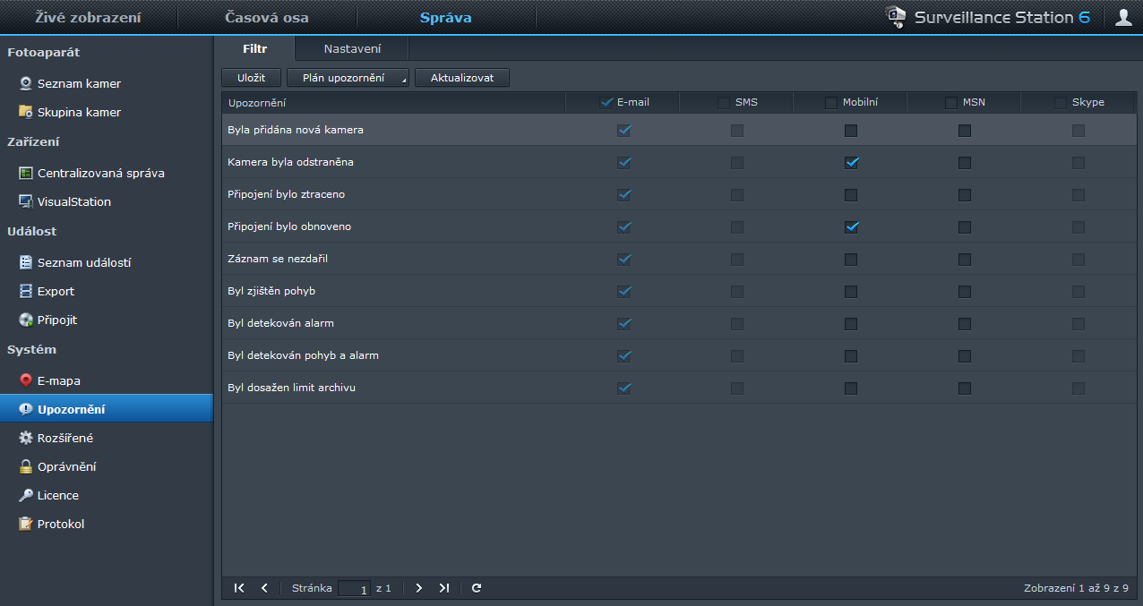Viewport: 1143px width, 606px height.
Task: Enable MSN for Byla přidána nová kamera
Action: (965, 131)
